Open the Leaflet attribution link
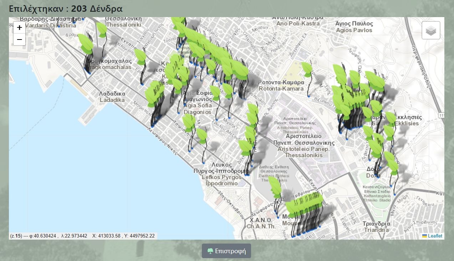This screenshot has height=261, width=454. pyautogui.click(x=435, y=236)
